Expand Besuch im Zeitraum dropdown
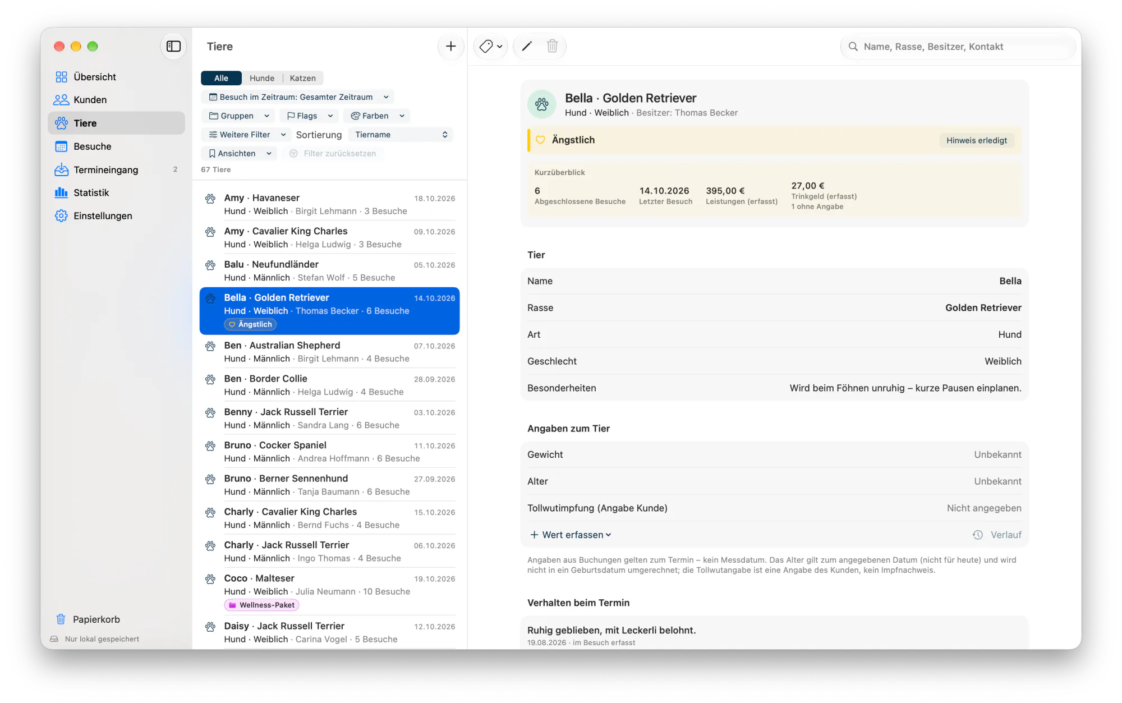Screen dimensions: 1122x703 (298, 97)
